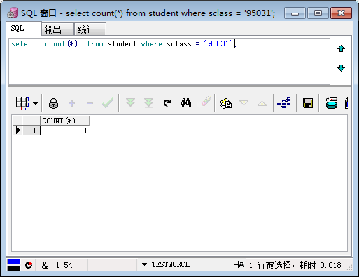
Task: Expand the grid view dropdown arrow
Action: pyautogui.click(x=35, y=103)
